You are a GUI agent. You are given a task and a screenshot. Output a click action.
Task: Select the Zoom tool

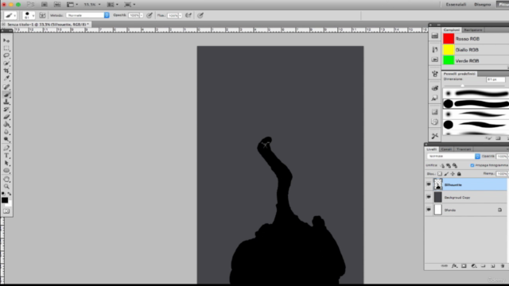coord(6,187)
